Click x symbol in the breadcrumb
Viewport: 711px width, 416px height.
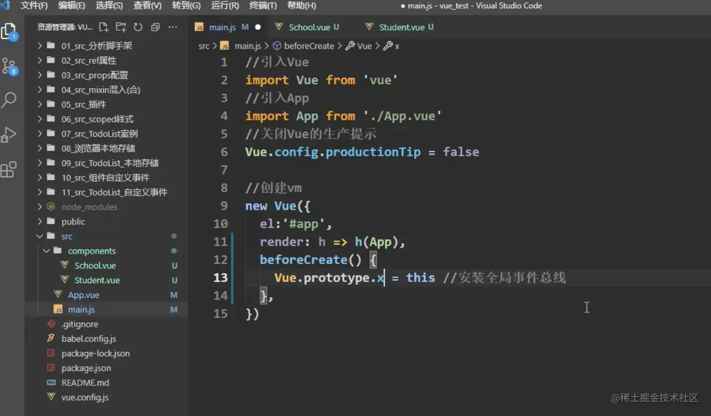coord(397,46)
